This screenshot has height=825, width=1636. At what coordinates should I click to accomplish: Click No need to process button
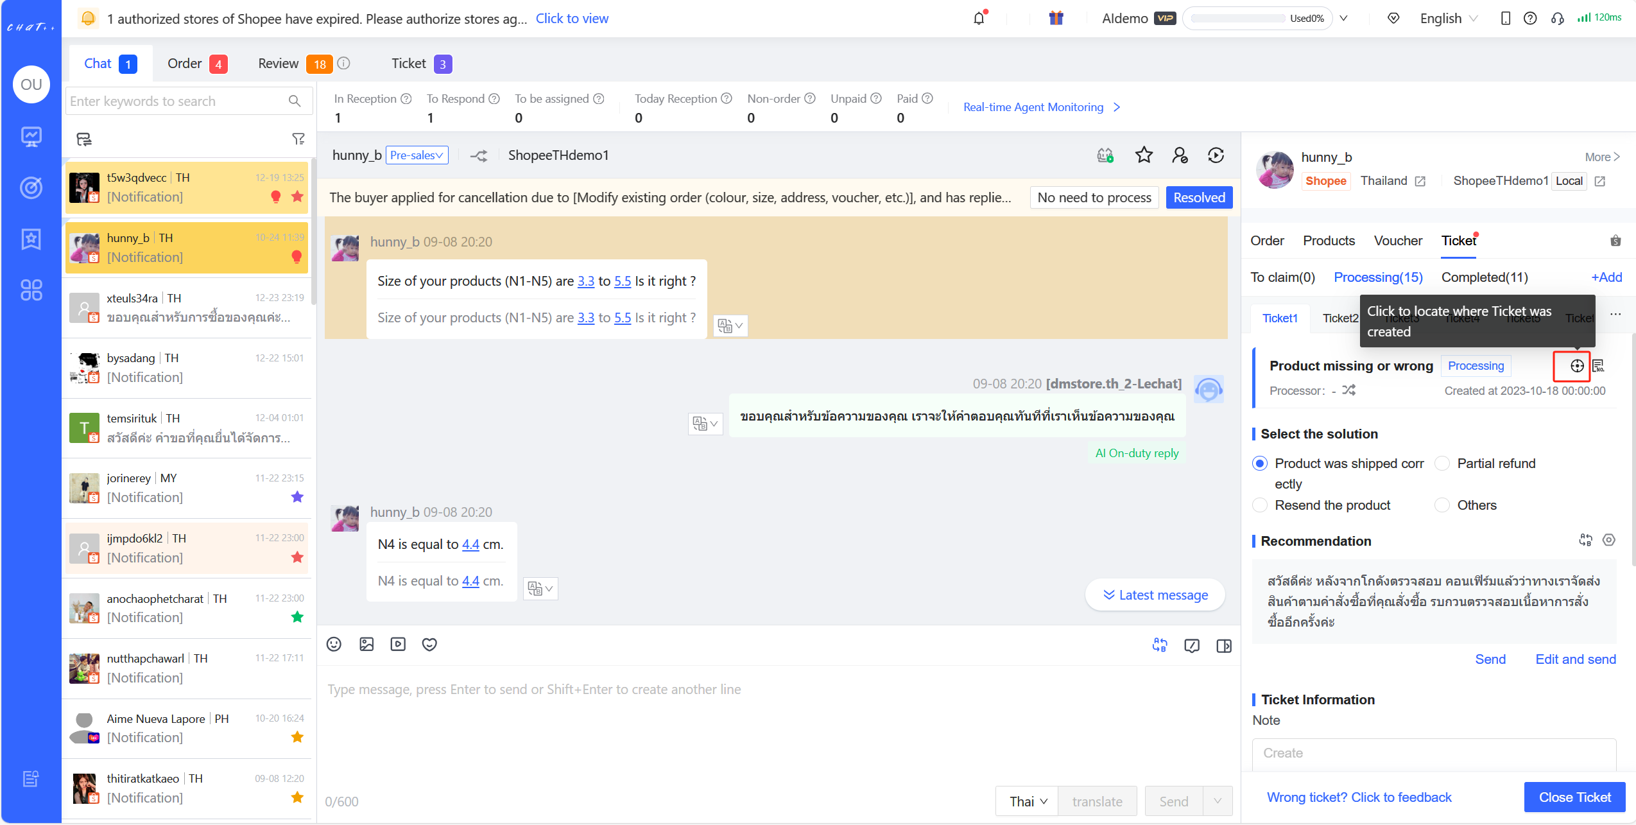[x=1094, y=197]
